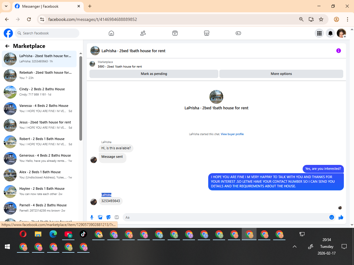The width and height of the screenshot is (354, 265).
Task: Open the Notifications bell
Action: (330, 33)
